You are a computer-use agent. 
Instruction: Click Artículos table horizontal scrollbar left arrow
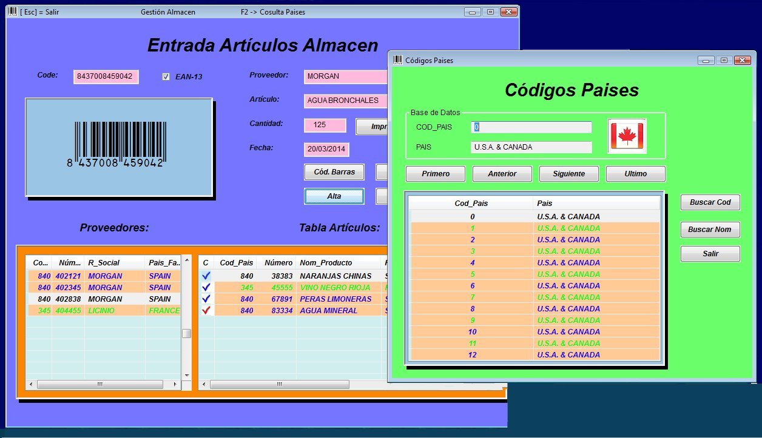point(204,385)
